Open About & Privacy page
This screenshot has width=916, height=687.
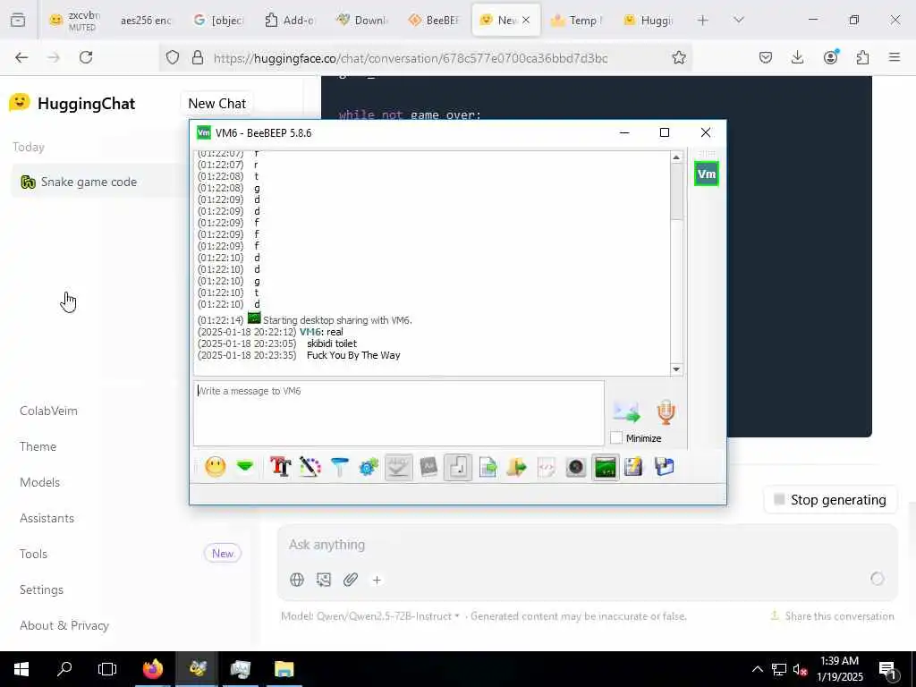[x=64, y=625]
